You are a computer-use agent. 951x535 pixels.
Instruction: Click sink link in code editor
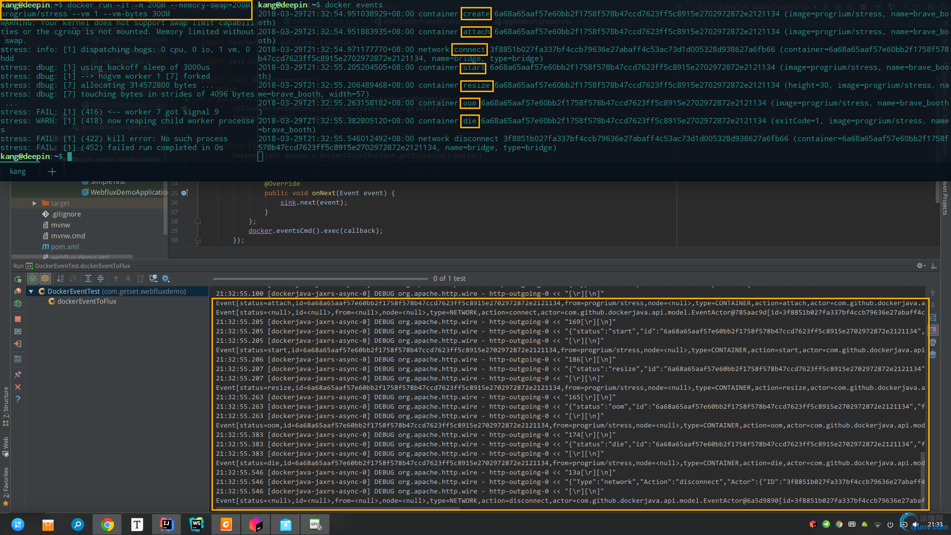[x=288, y=203]
